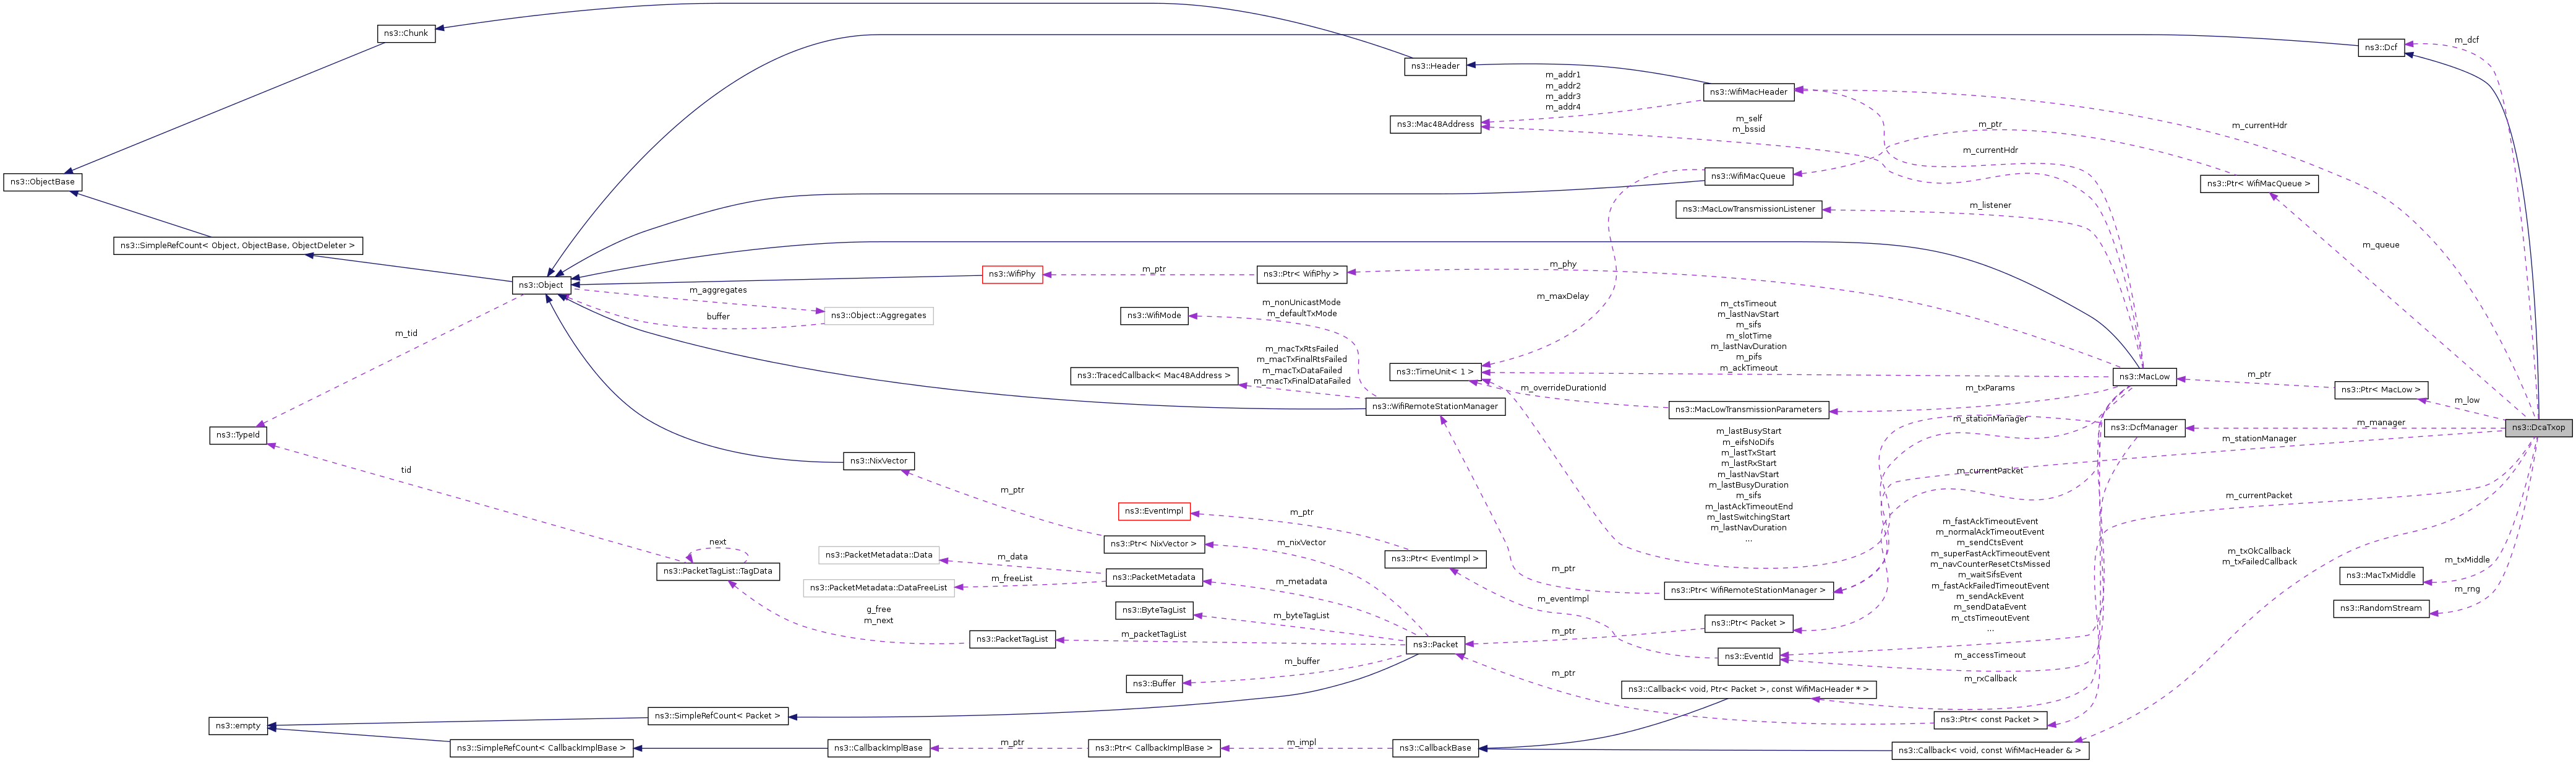Click the ns3::CallbackBase node
2576x763 pixels.
click(x=1435, y=748)
